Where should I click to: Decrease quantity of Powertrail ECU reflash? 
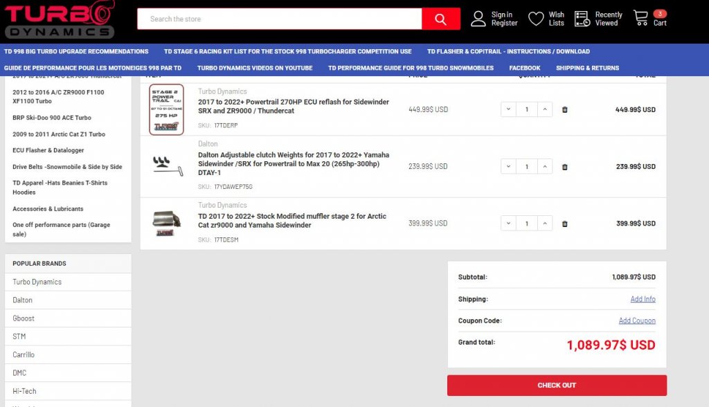click(x=509, y=109)
